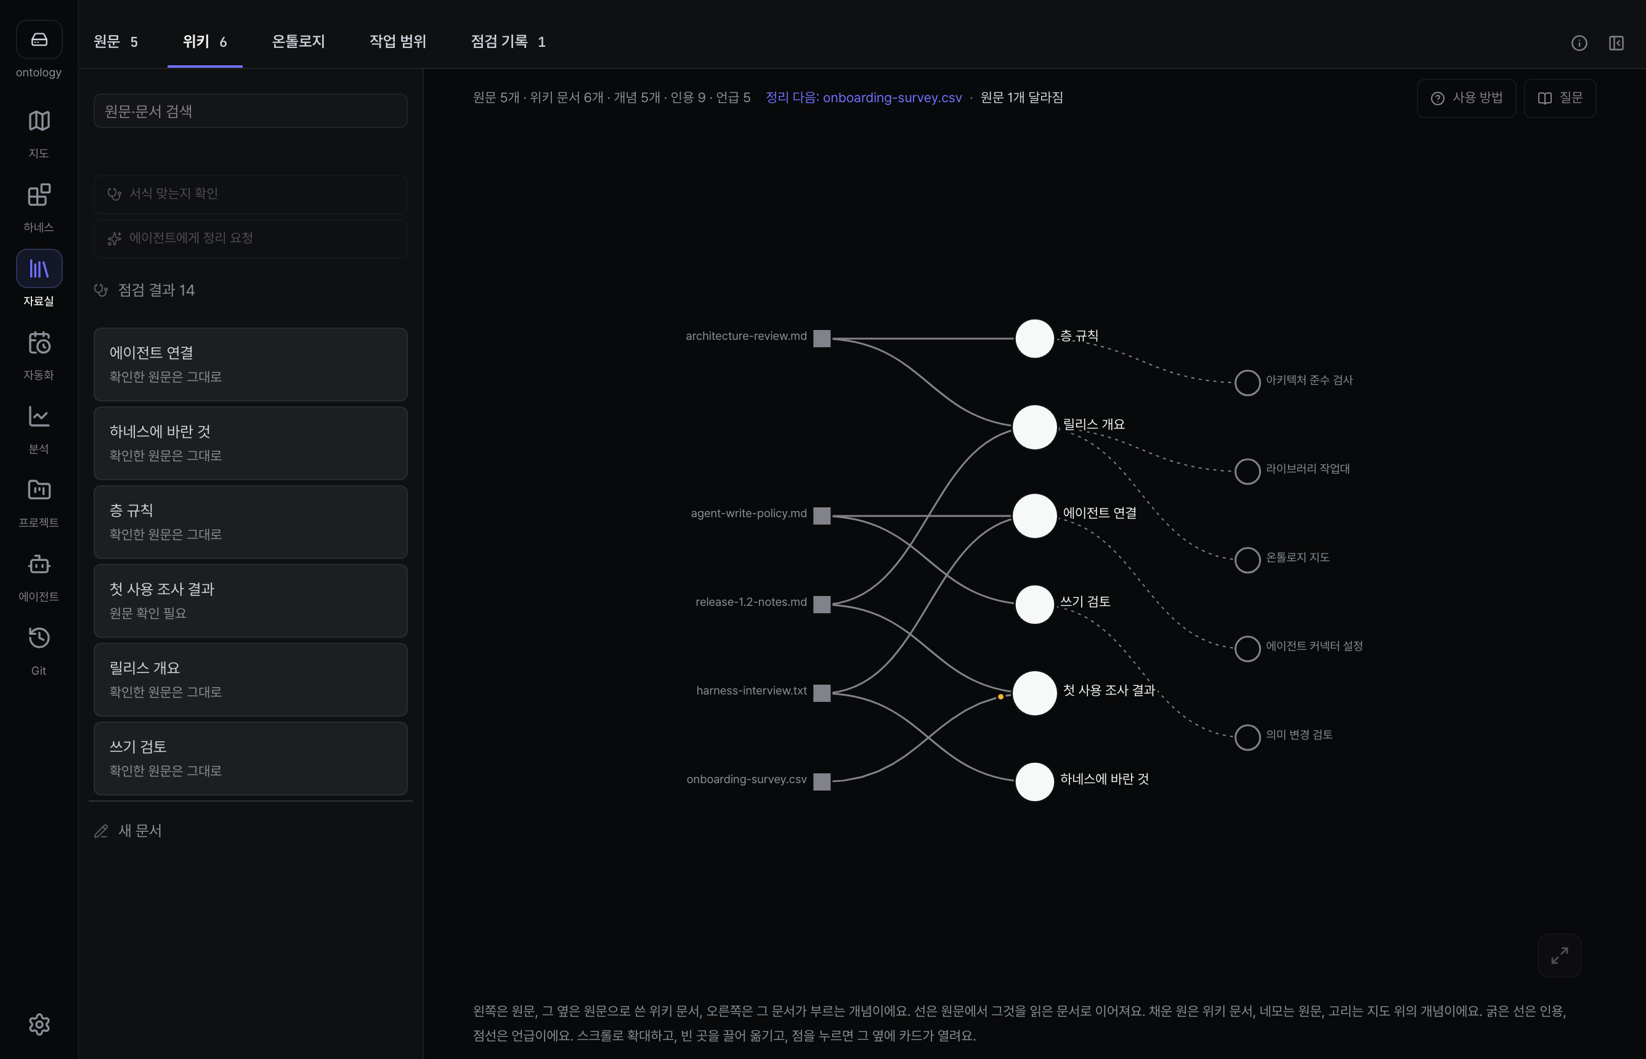Select the 자료실 library icon
This screenshot has height=1059, width=1646.
[x=39, y=269]
